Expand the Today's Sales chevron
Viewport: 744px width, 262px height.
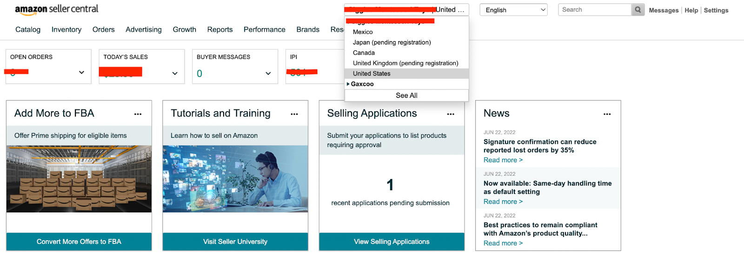[175, 73]
